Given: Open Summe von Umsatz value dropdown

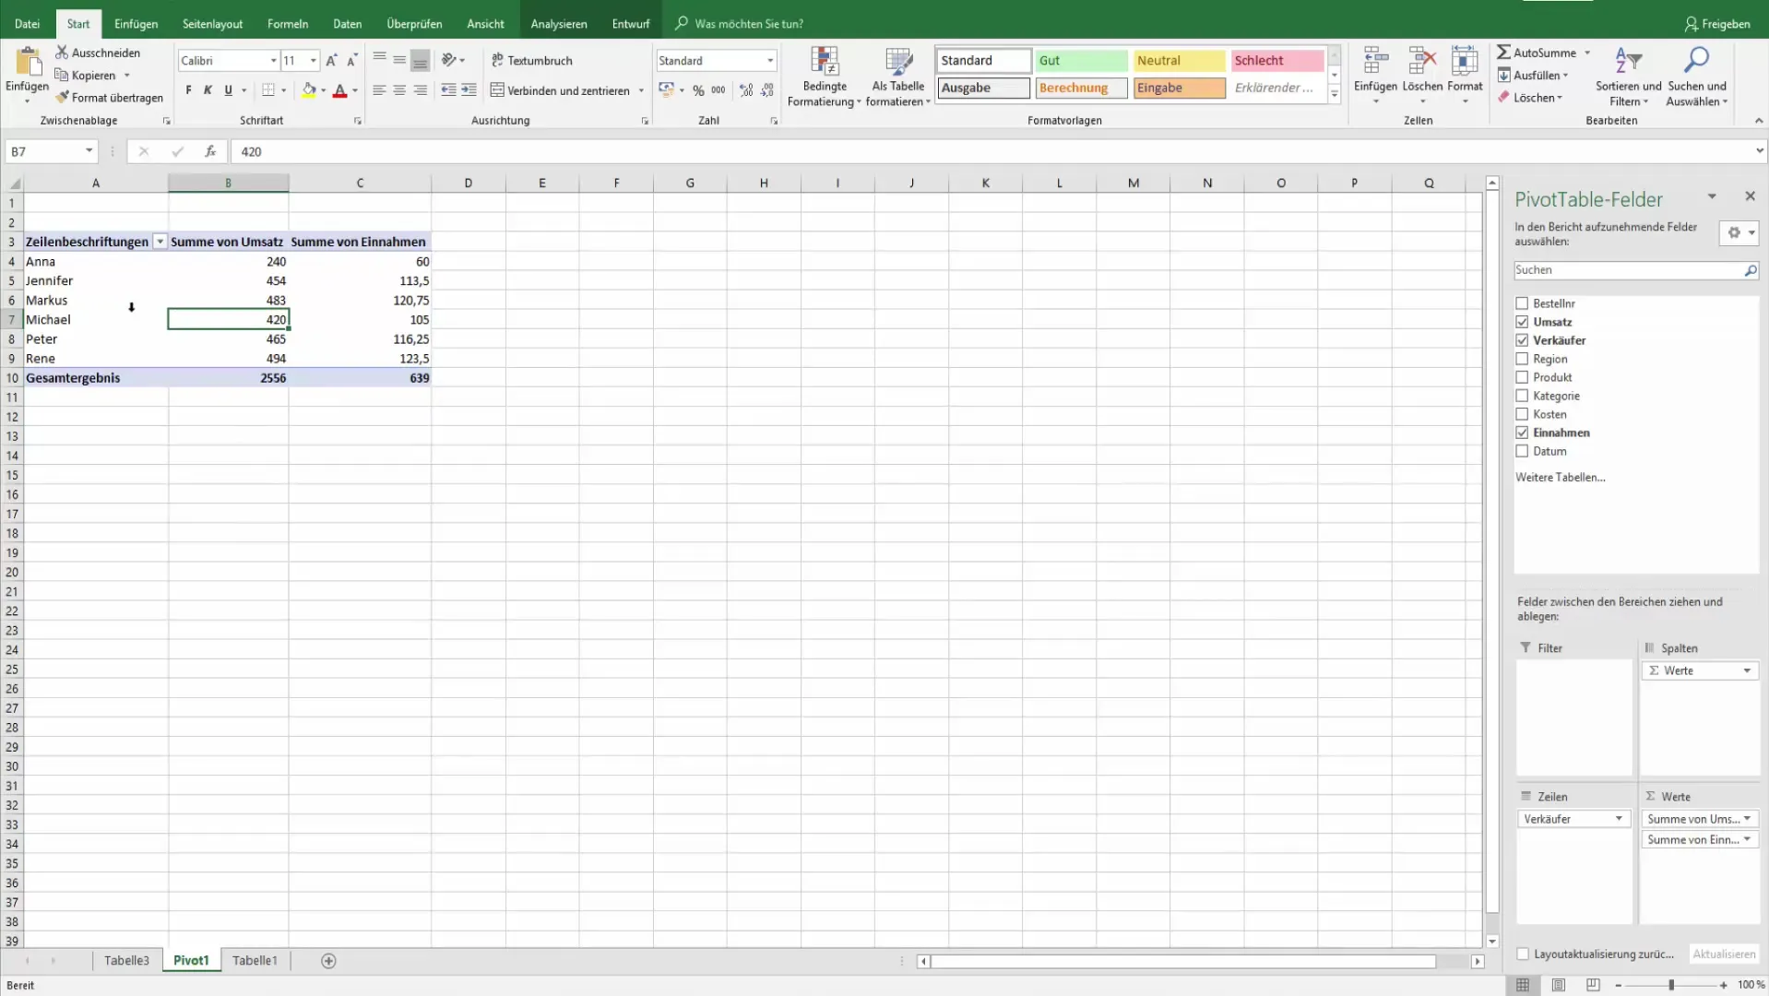Looking at the screenshot, I should (x=1747, y=819).
